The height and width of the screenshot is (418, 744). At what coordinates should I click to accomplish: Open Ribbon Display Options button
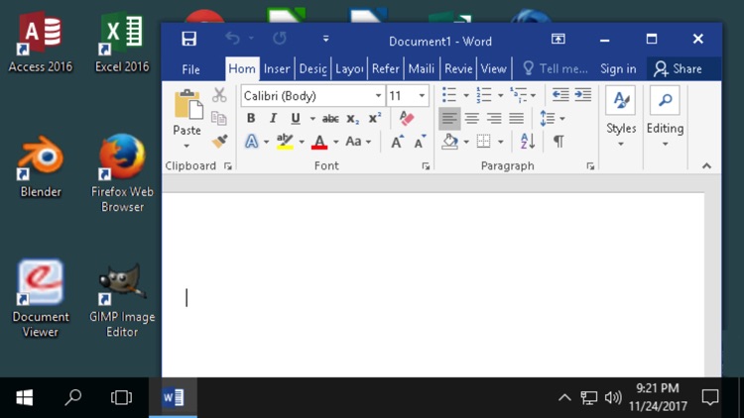558,39
